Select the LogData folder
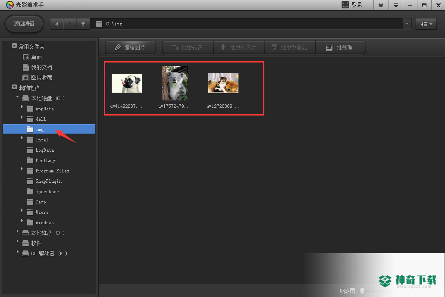This screenshot has height=297, width=445. click(x=41, y=150)
